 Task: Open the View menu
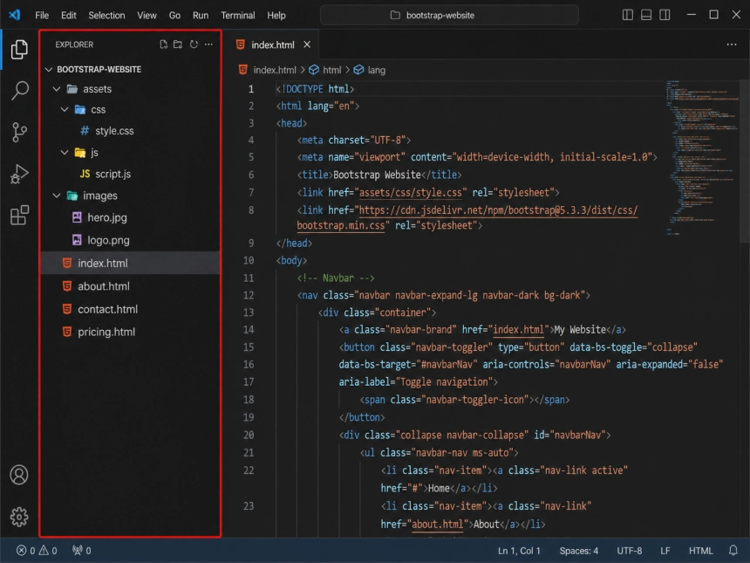(x=147, y=16)
